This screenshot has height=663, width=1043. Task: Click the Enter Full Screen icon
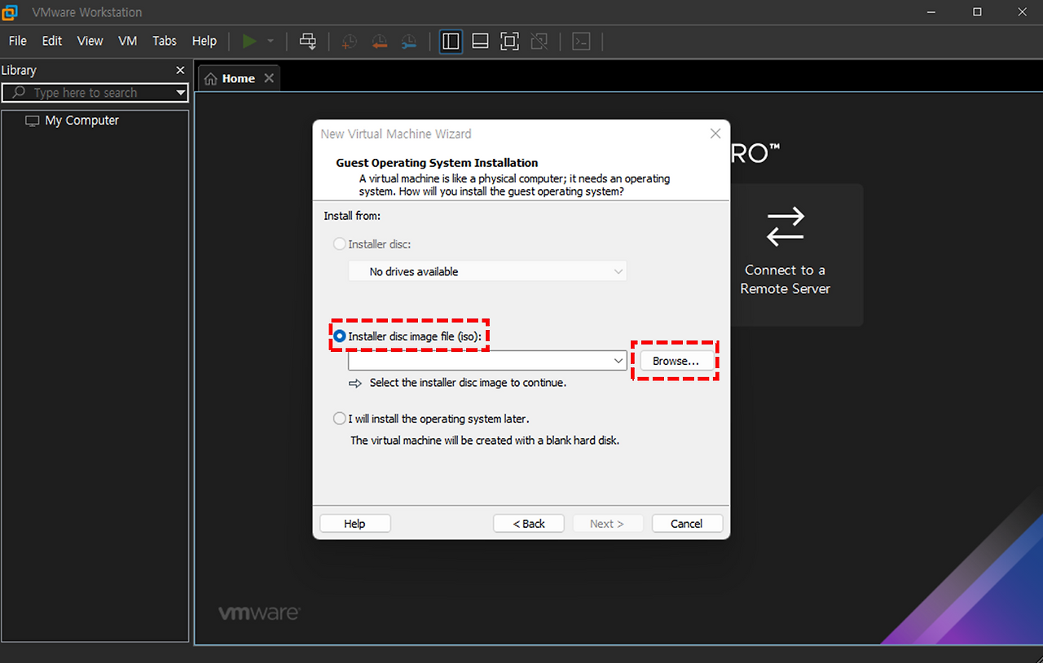pos(509,42)
